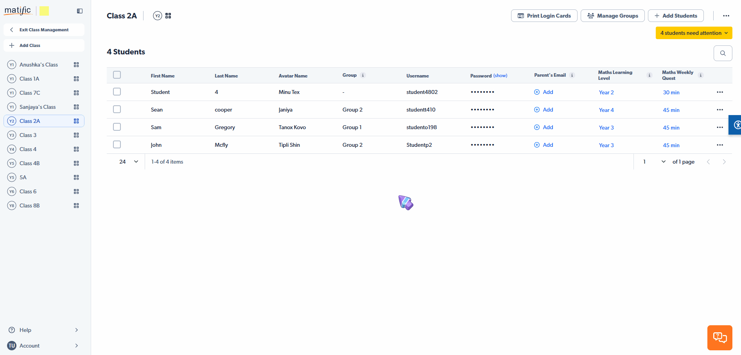Click the class grid icon beside Y2 badge

point(168,16)
